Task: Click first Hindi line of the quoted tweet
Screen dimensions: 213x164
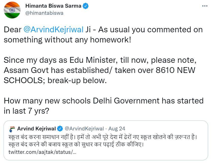Action: pyautogui.click(x=103, y=137)
